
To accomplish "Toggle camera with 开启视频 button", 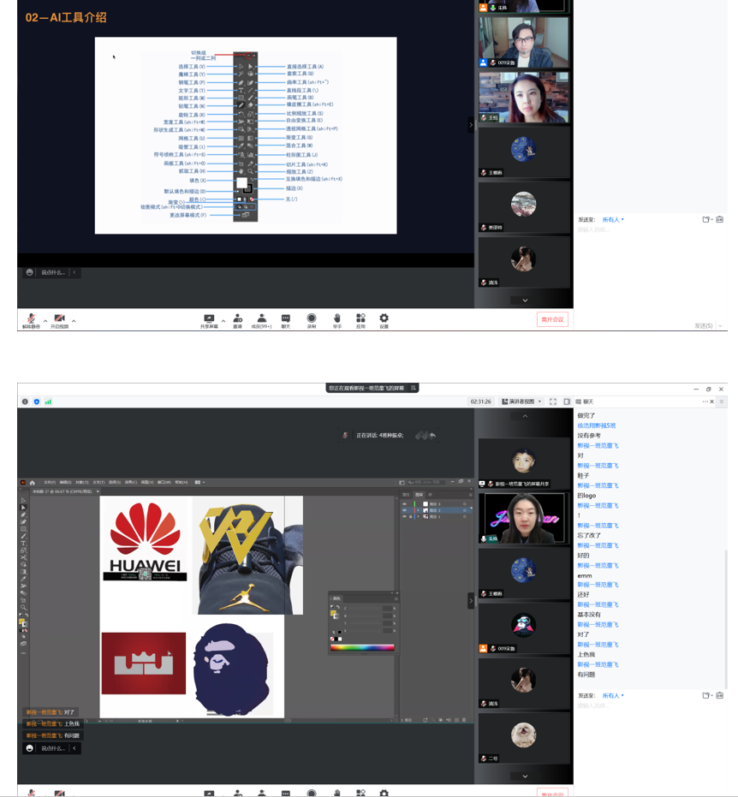I will coord(59,319).
